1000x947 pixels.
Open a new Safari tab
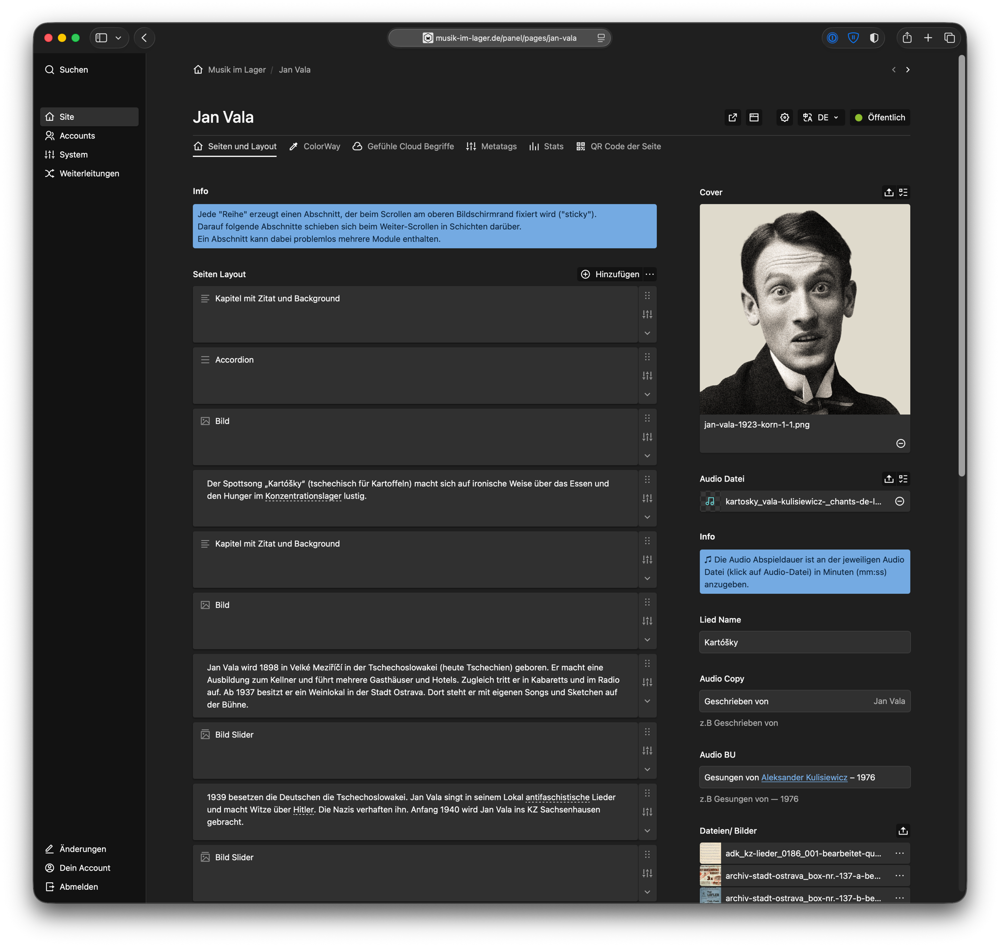click(928, 38)
